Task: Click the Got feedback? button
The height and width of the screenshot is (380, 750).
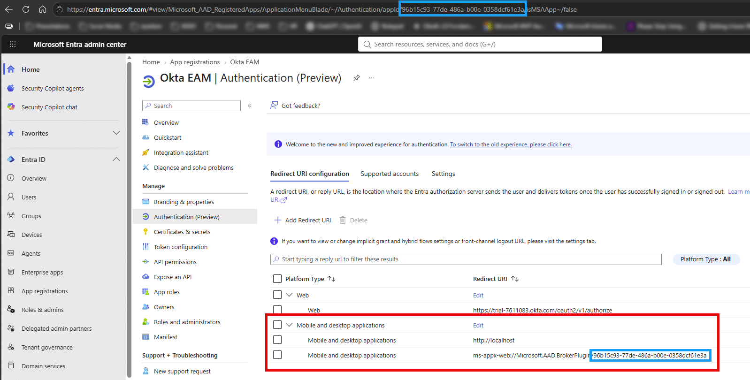Action: tap(295, 106)
